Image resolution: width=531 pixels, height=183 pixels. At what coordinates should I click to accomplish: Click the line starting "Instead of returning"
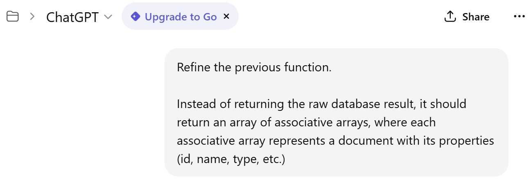click(321, 104)
